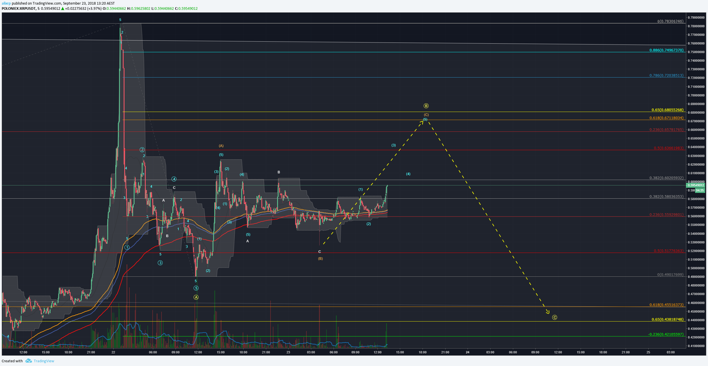Click the 0.60000000 price axis label
The image size is (708, 366).
[x=696, y=182]
